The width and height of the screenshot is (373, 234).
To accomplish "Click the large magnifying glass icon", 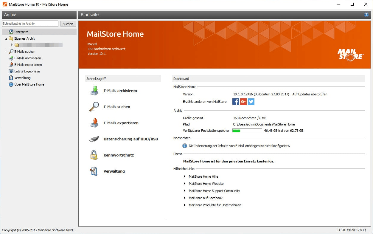I will (x=94, y=107).
